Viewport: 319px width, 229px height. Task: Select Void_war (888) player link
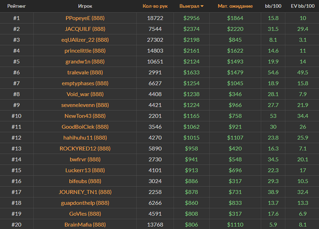click(x=85, y=94)
